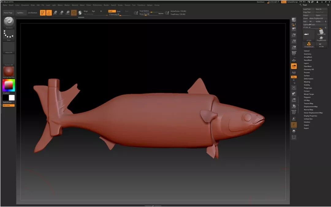Screen dimensions: 331x207
Task: Click the Scroll canvas icon
Action: click(x=294, y=29)
